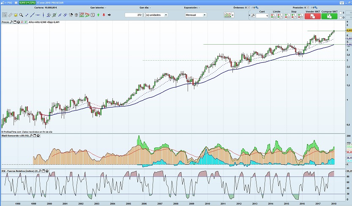Viewport: 352px width, 206px height.
Task: Click the Comprar MKT buy button
Action: tap(329, 16)
